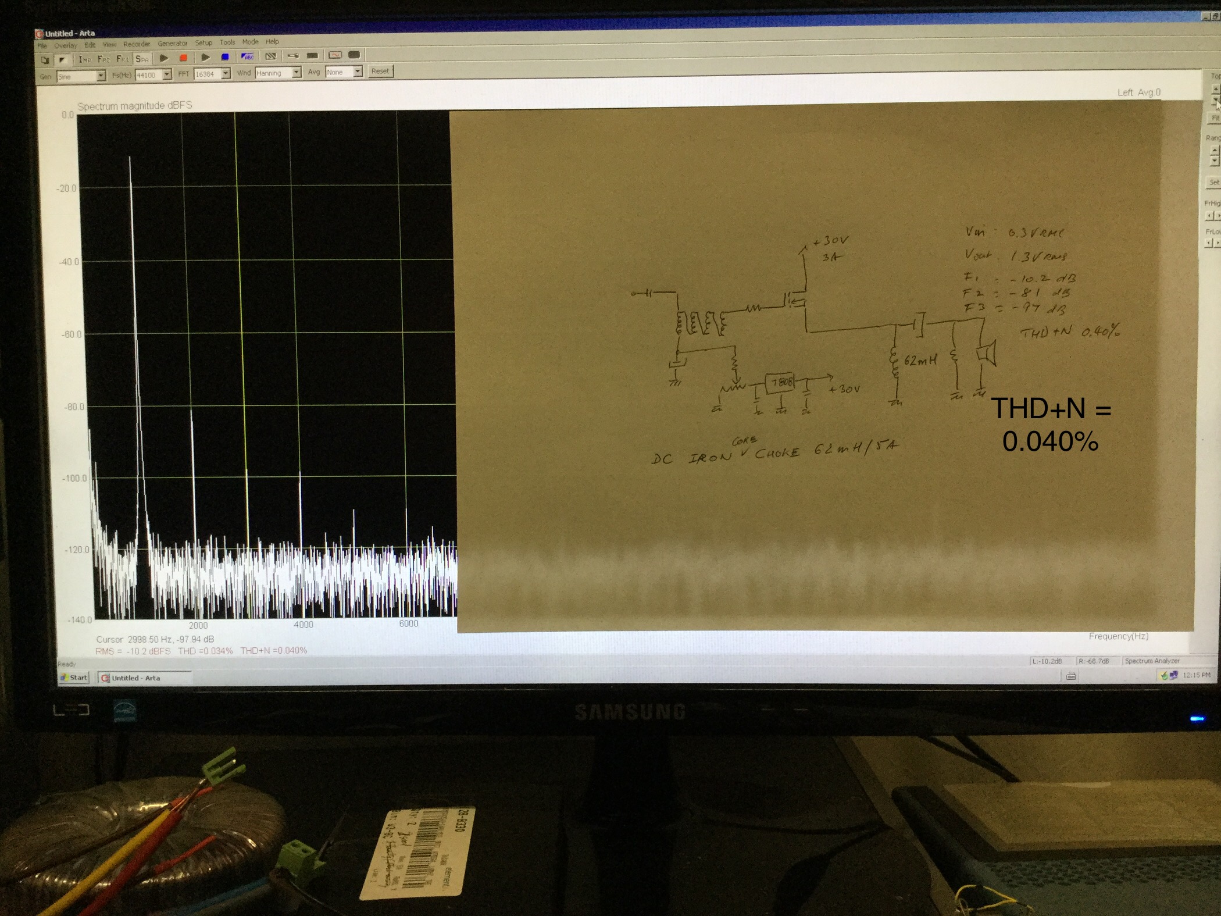Click the Top up arrow stepper
The image size is (1221, 916).
click(x=1215, y=89)
